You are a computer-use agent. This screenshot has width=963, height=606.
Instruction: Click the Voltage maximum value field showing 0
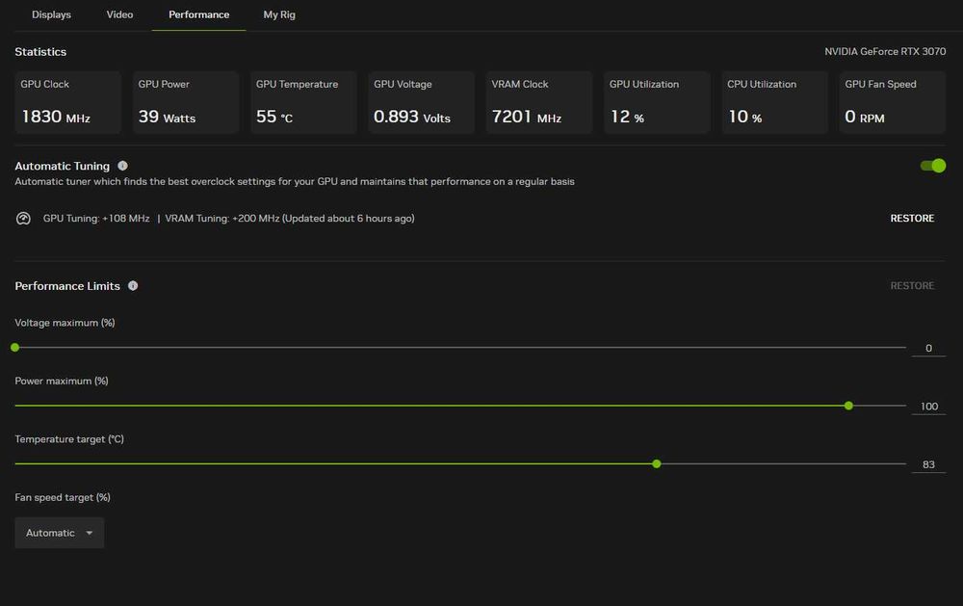click(928, 348)
